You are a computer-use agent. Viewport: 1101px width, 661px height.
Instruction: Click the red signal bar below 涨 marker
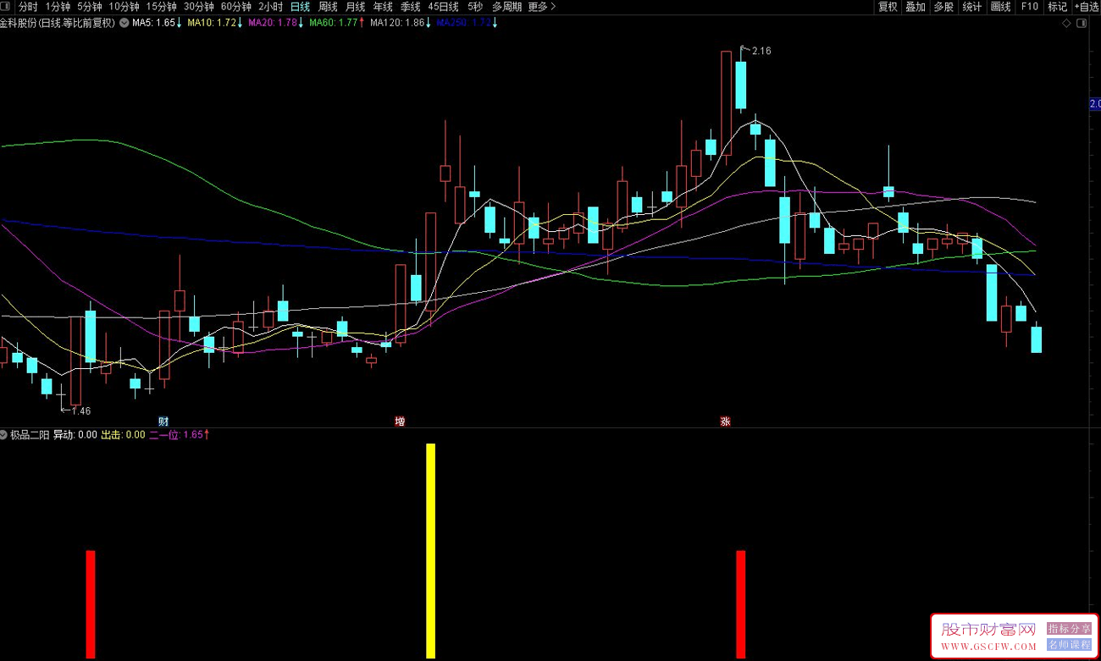pos(741,603)
